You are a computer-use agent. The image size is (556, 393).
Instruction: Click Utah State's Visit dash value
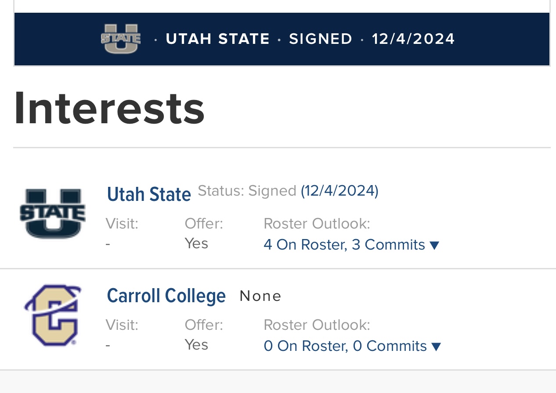point(108,244)
